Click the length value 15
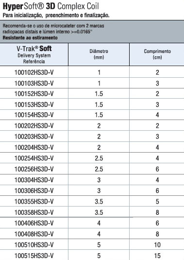The height and width of the screenshot is (260, 184). click(x=157, y=256)
